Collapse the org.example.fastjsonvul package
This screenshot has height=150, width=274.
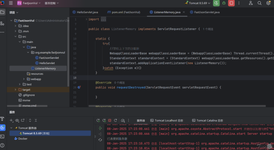click(x=28, y=53)
